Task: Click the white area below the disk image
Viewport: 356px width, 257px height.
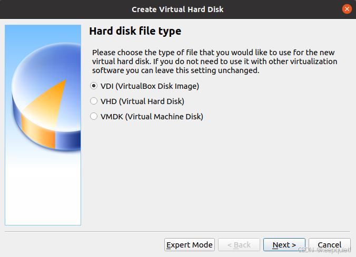Action: tap(43, 194)
